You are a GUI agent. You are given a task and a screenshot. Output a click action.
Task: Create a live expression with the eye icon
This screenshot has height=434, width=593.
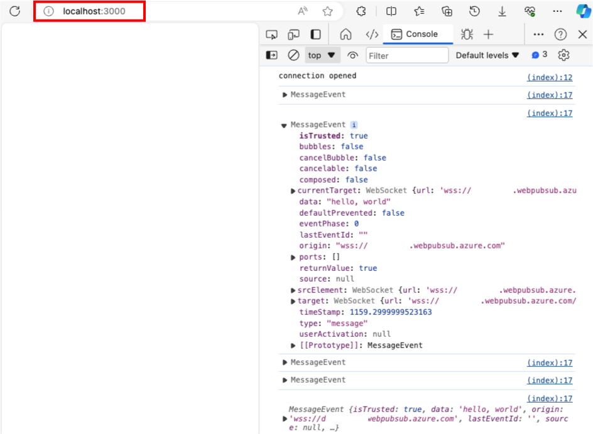click(352, 55)
